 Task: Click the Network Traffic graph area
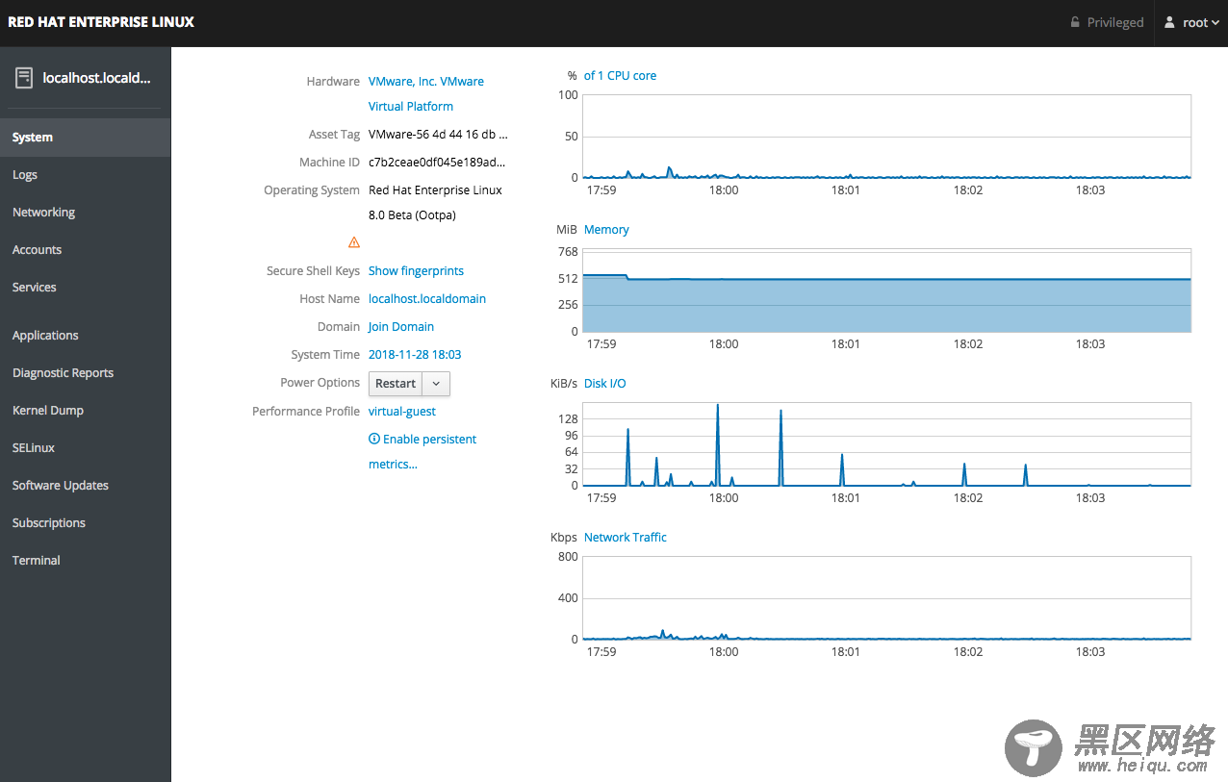(x=886, y=598)
